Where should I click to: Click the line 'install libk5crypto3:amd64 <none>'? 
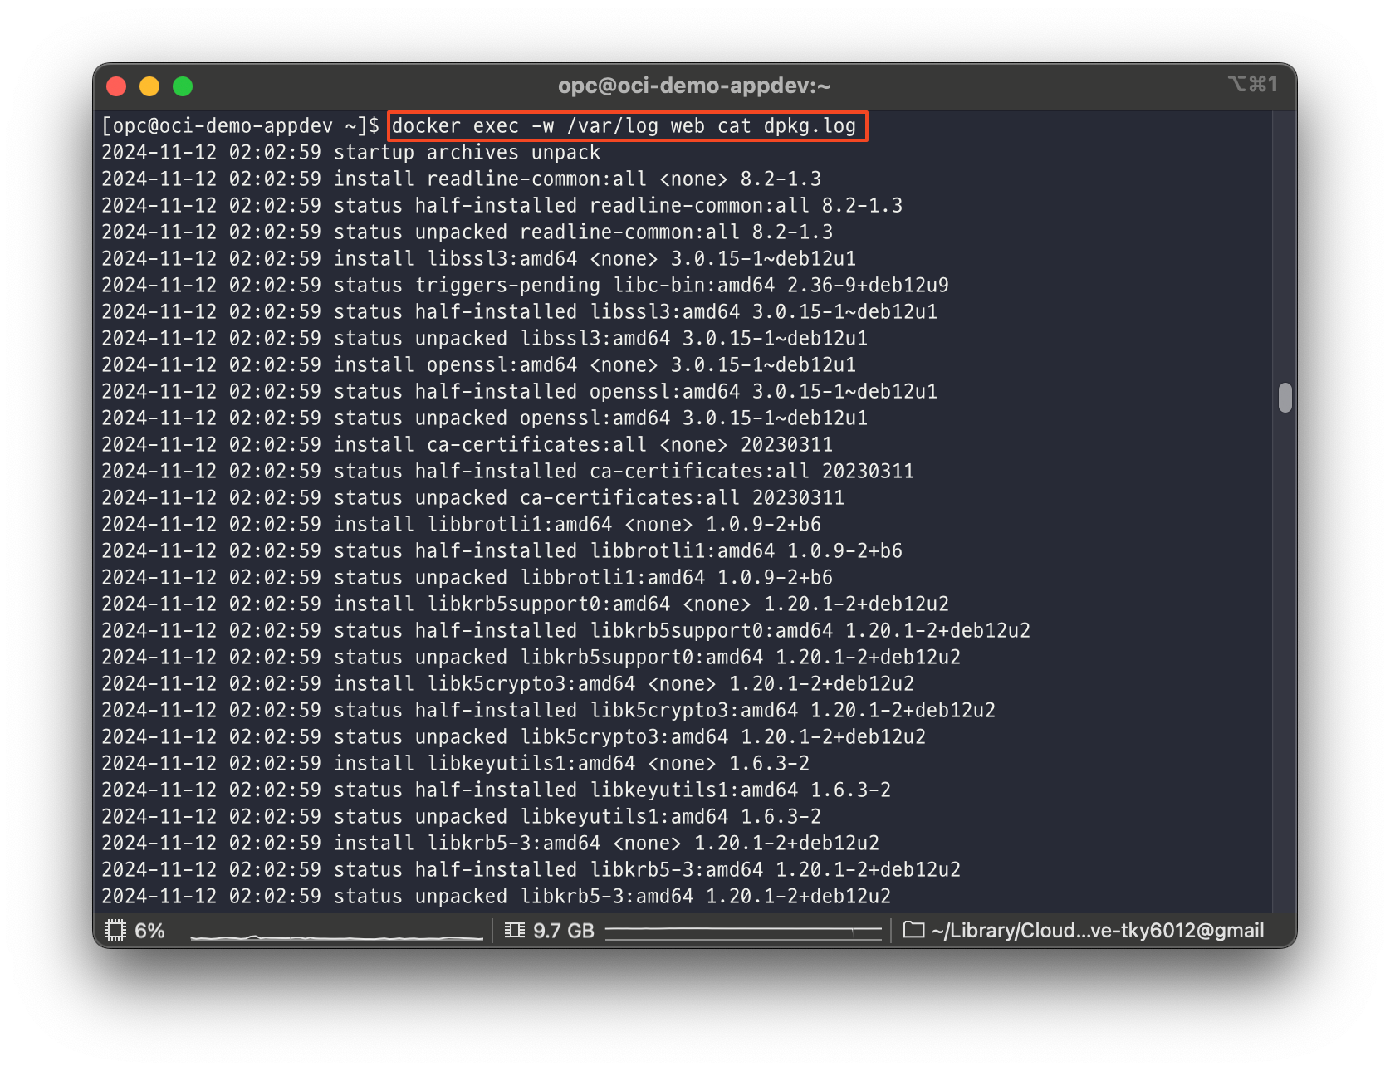[508, 684]
